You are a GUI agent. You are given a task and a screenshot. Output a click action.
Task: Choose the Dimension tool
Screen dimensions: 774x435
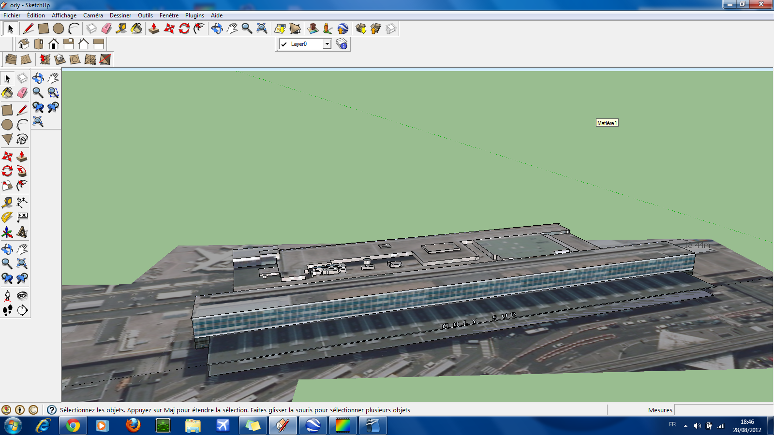(22, 202)
